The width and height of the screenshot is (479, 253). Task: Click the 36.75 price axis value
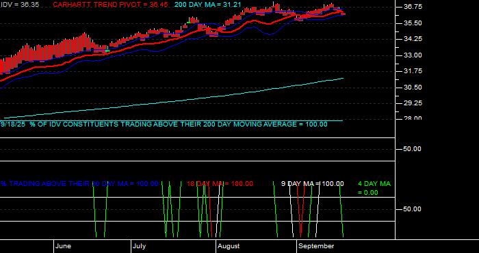click(x=413, y=7)
